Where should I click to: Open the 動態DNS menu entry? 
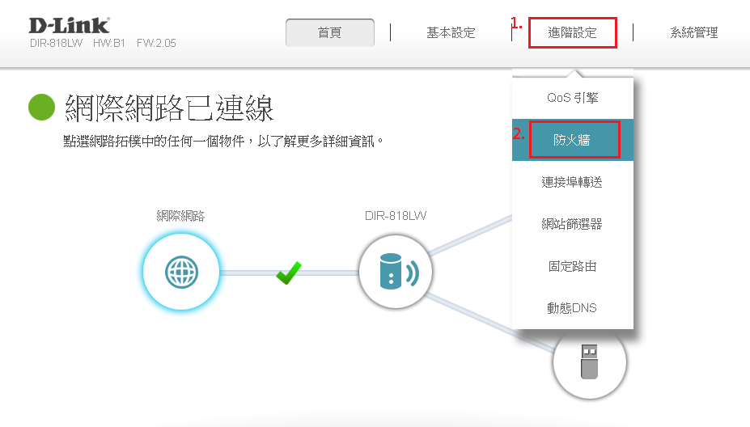point(572,308)
